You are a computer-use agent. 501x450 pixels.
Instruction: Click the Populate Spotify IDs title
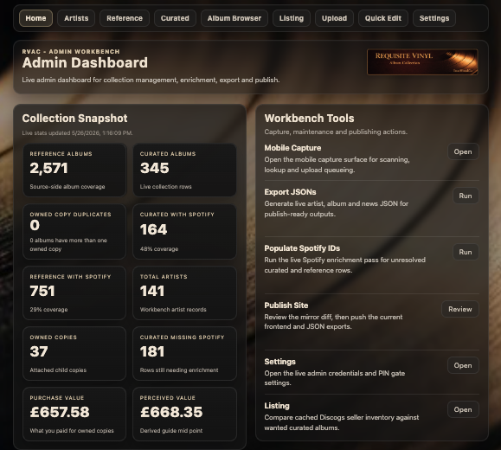(302, 248)
